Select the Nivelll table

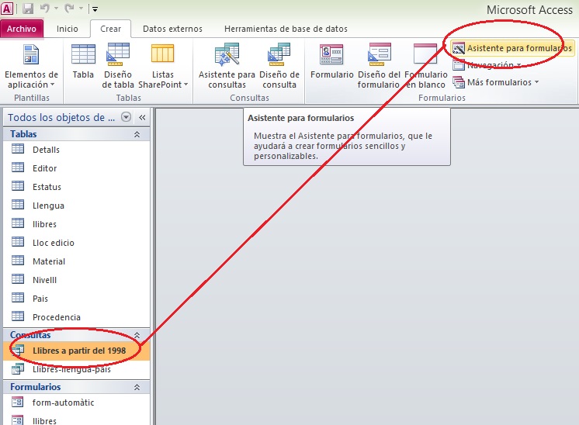click(x=76, y=280)
